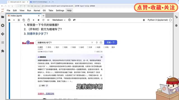This screenshot has width=179, height=100.
Task: Open the table of contents panel
Action: [x=3, y=42]
